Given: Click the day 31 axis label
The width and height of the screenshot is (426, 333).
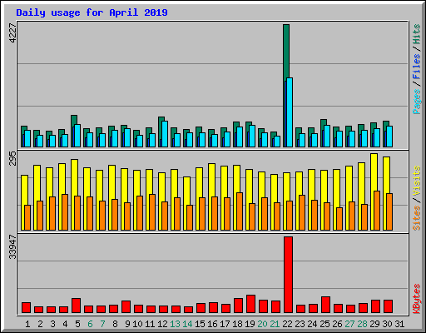Looking at the screenshot, I should pyautogui.click(x=399, y=324).
